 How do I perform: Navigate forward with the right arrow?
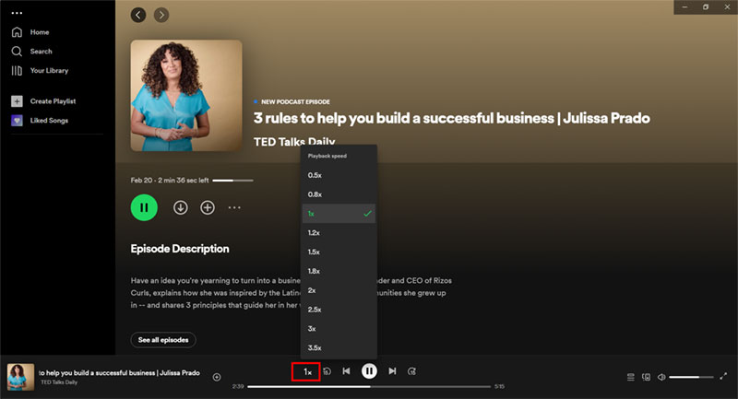(x=161, y=15)
